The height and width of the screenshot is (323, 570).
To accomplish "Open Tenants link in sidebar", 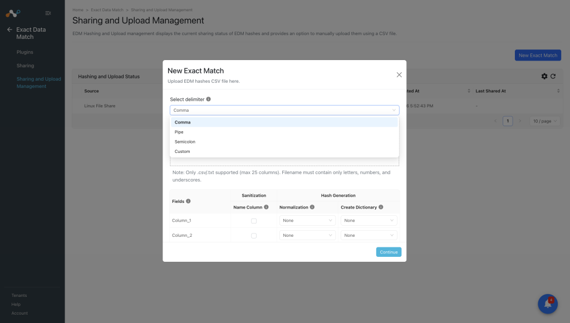I will [x=19, y=295].
